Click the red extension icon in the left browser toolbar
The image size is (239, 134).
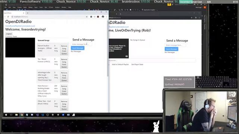(98, 17)
